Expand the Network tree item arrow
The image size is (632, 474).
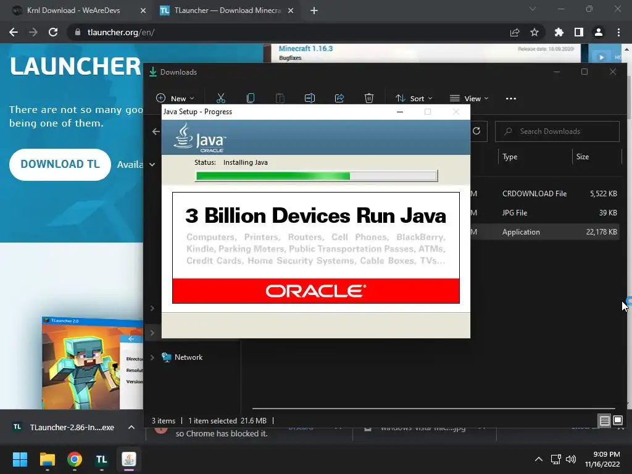152,357
